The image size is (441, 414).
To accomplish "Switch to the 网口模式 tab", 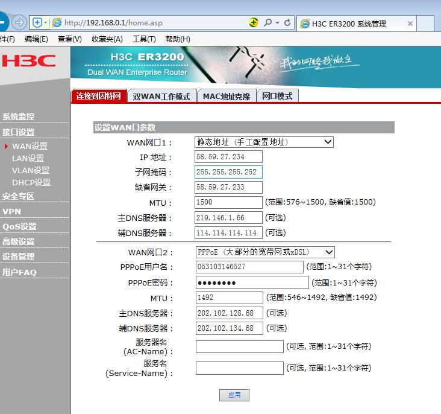I will pos(277,96).
